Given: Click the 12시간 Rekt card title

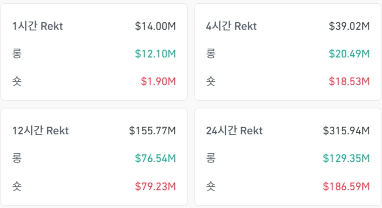Looking at the screenshot, I should pos(41,130).
